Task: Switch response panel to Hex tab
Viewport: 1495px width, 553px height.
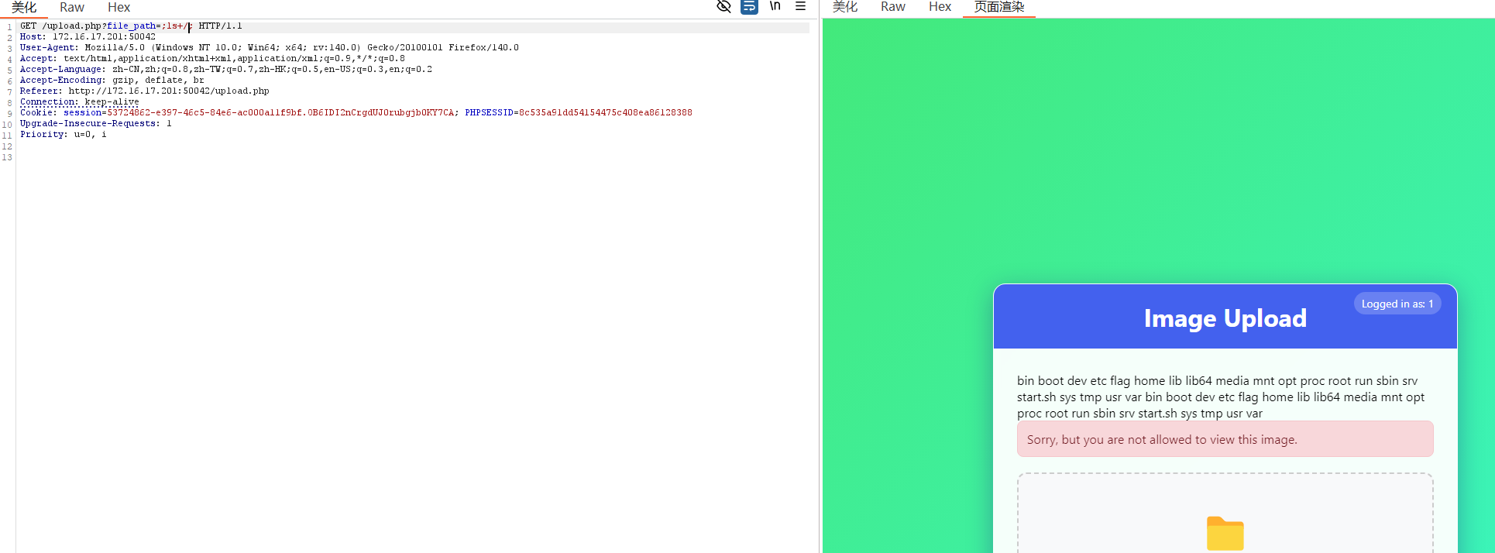Action: pyautogui.click(x=940, y=7)
